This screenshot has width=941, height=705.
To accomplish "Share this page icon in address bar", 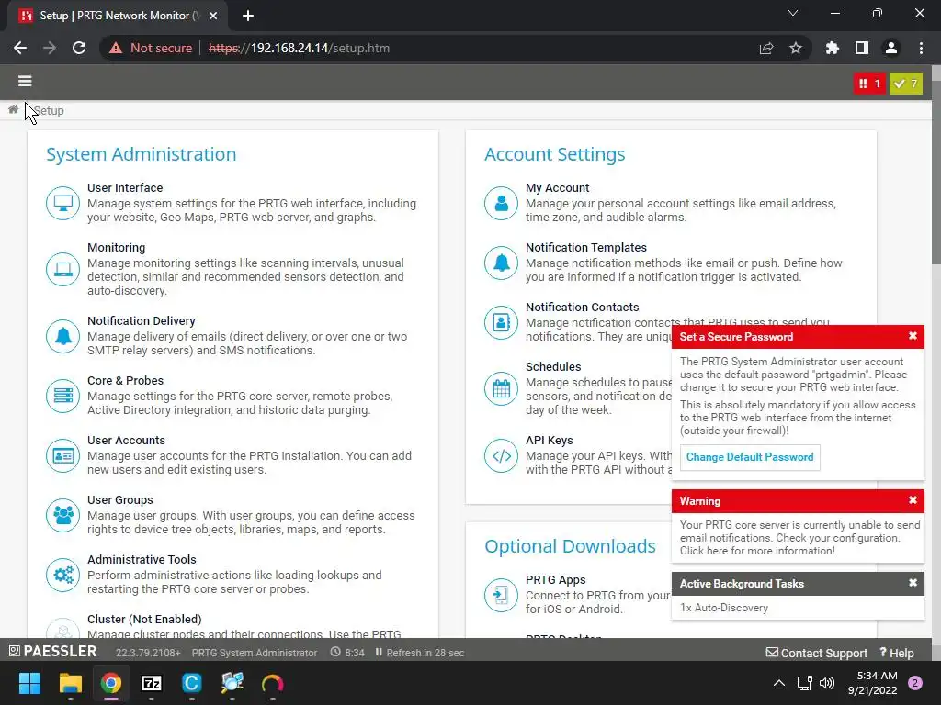I will 766,48.
